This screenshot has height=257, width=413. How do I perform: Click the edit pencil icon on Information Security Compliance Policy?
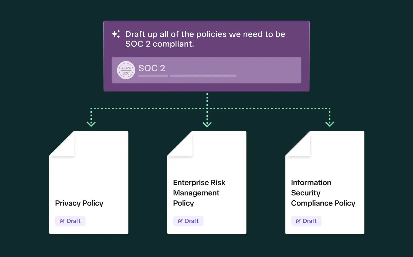point(298,221)
